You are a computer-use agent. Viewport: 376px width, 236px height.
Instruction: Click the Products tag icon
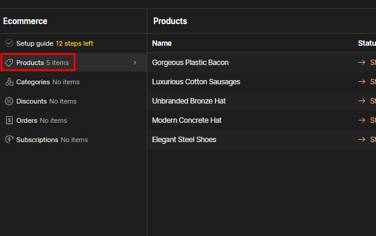(x=9, y=63)
